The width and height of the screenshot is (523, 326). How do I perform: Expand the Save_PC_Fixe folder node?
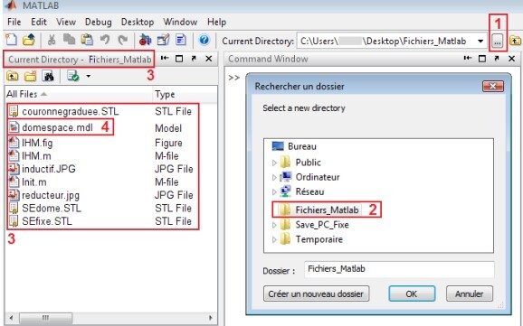274,225
